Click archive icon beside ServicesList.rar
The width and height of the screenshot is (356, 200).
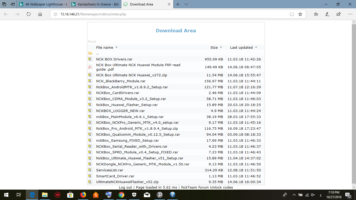point(90,170)
